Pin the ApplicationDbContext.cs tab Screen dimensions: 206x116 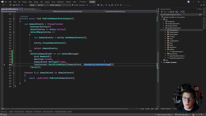pyautogui.click(x=20, y=9)
